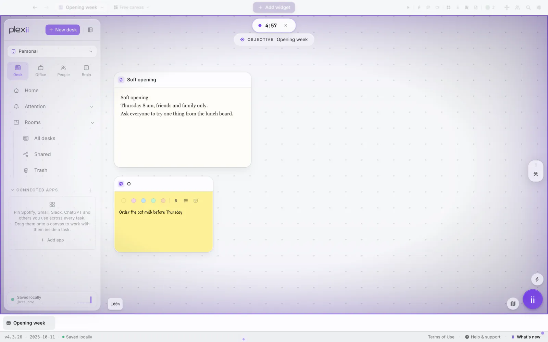
Task: Open the tools icon on right edge
Action: [x=536, y=174]
